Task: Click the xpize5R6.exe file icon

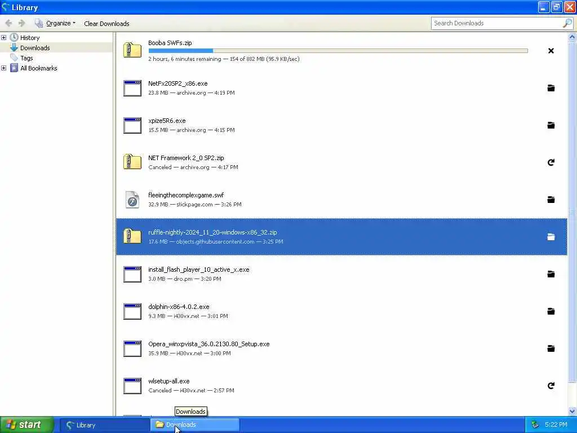Action: point(132,126)
